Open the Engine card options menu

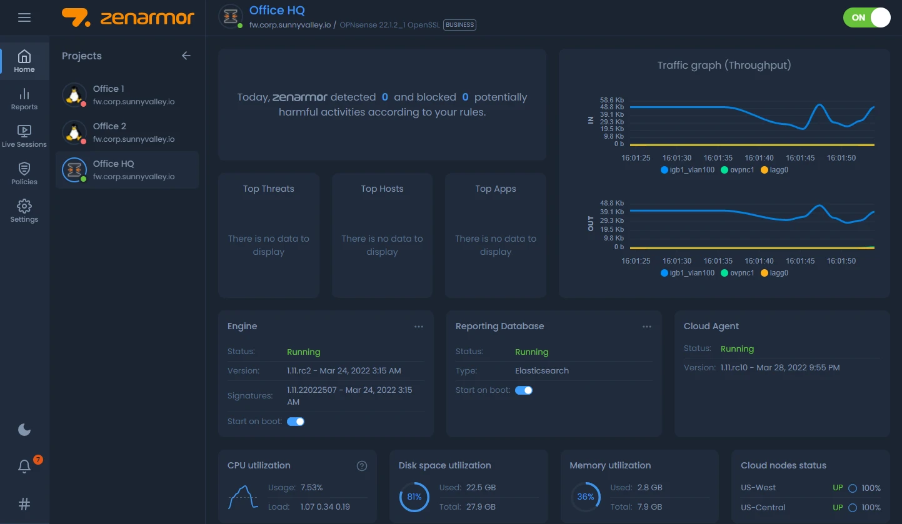419,326
